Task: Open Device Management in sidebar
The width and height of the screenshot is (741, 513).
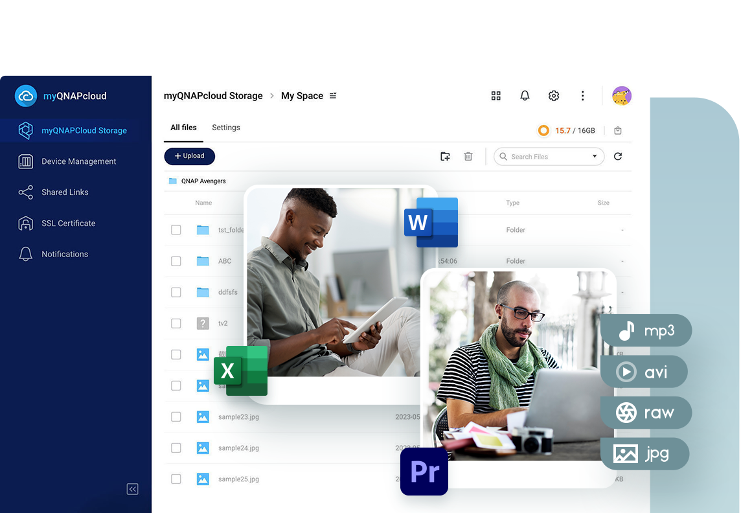Action: click(x=78, y=161)
